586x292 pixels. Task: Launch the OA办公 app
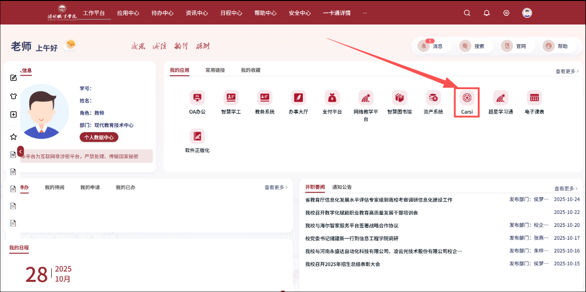coord(197,98)
